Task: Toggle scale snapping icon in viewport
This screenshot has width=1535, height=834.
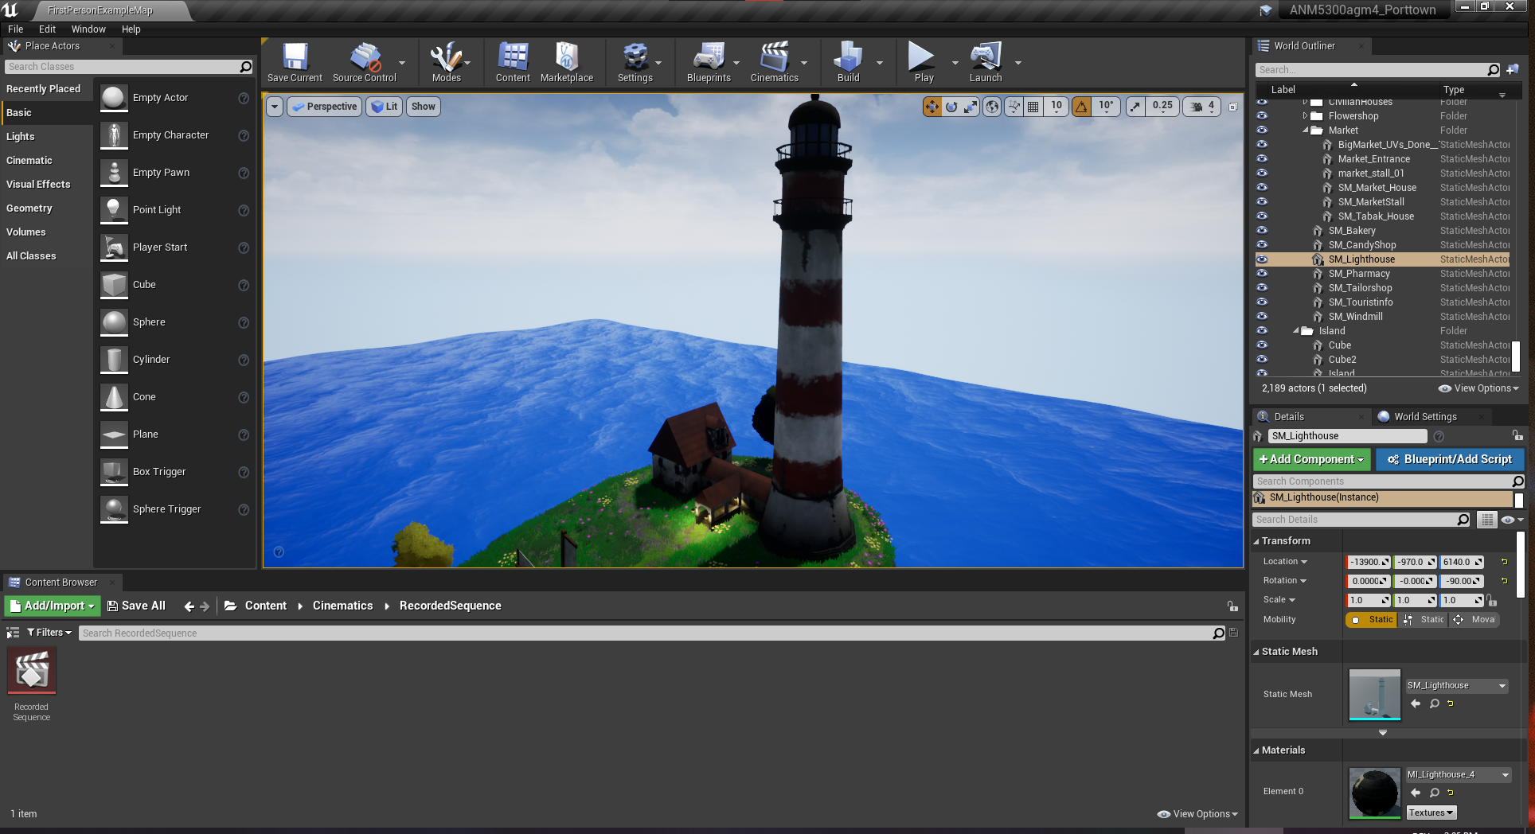Action: 1135,107
